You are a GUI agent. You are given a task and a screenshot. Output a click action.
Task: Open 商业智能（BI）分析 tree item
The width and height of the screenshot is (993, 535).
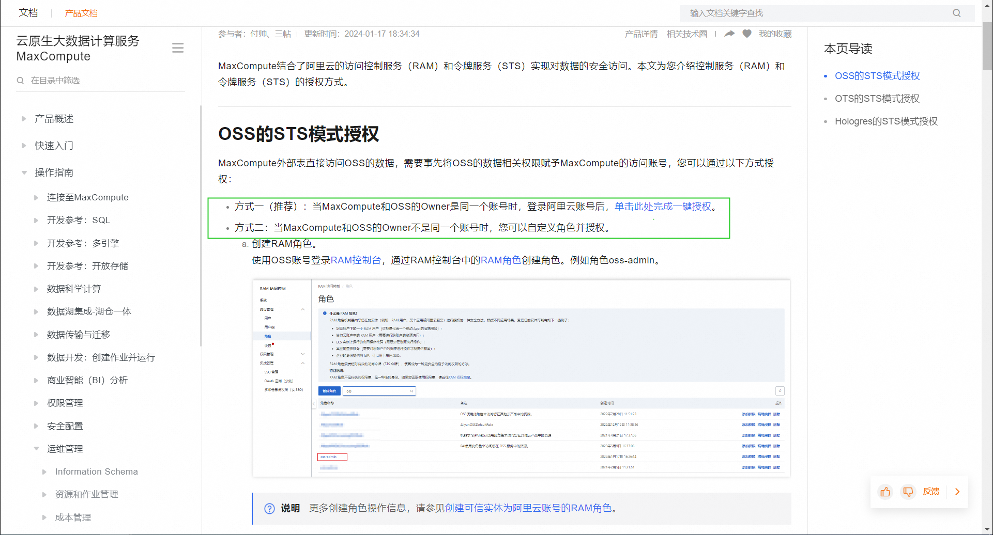(87, 380)
